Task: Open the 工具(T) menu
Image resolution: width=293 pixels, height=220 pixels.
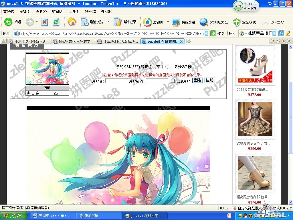Action: pos(74,11)
